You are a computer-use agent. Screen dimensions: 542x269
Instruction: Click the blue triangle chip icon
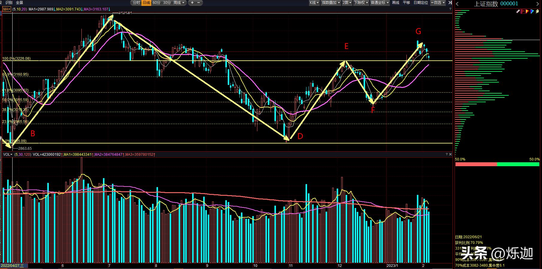[x=532, y=11]
